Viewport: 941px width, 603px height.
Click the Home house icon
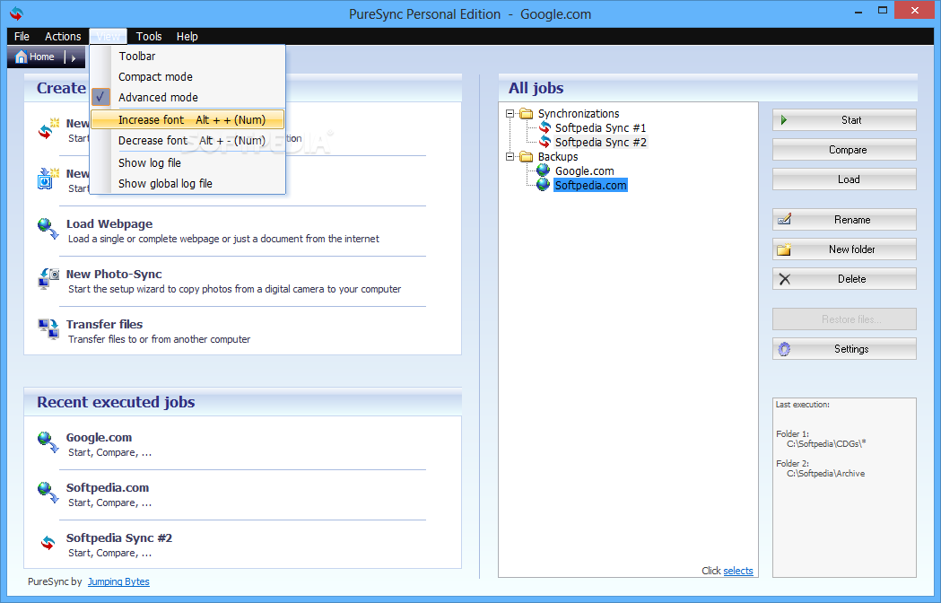(x=21, y=57)
